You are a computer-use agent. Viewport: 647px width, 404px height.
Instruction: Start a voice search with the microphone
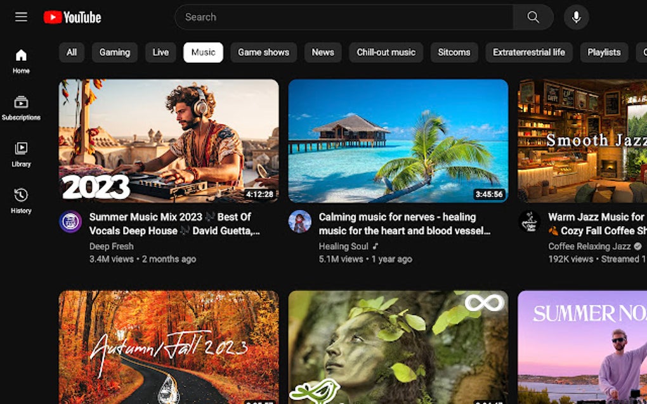[x=576, y=17]
